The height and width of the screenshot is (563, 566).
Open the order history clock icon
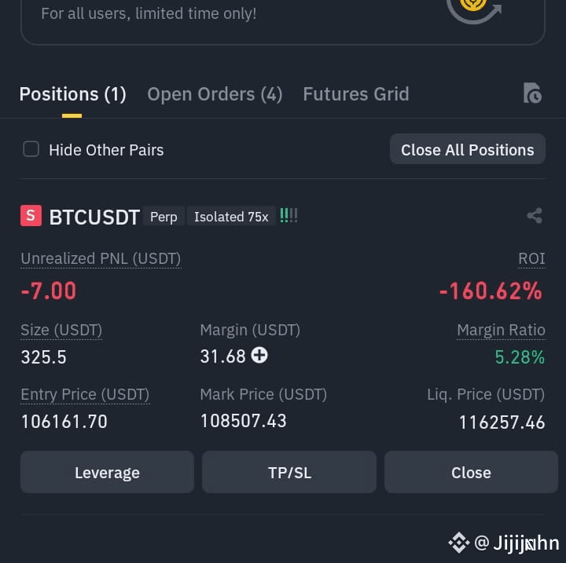tap(532, 93)
